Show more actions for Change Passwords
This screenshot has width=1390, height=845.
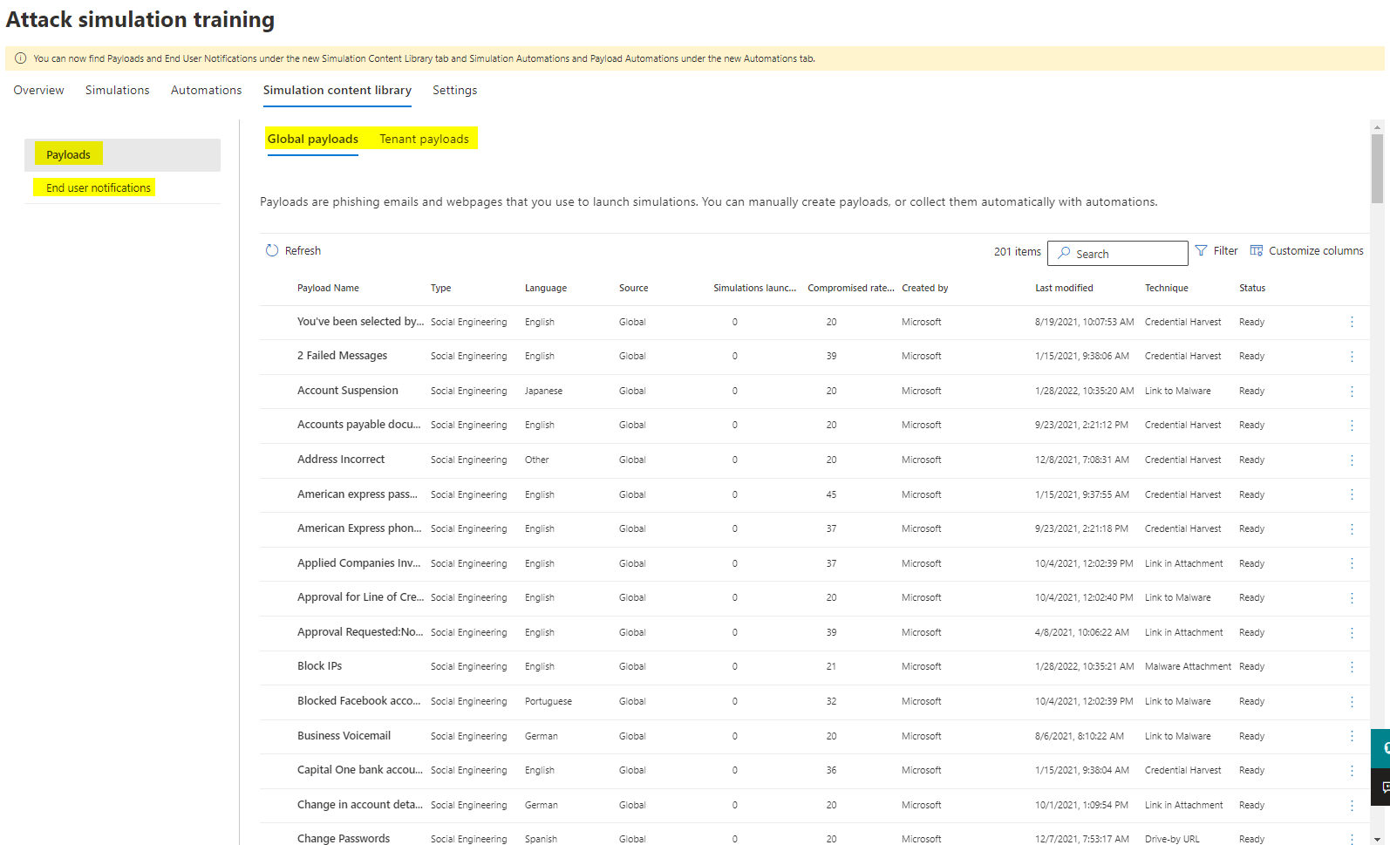coord(1352,839)
